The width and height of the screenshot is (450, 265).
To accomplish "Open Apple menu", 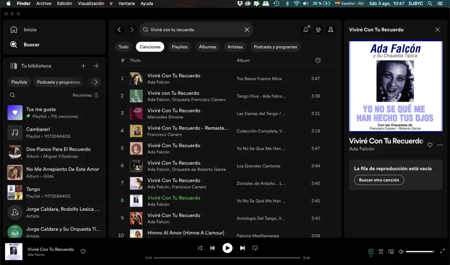I will [x=8, y=4].
